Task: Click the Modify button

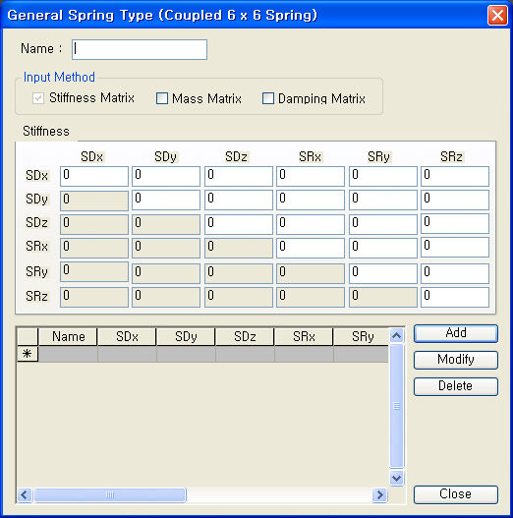Action: (456, 360)
